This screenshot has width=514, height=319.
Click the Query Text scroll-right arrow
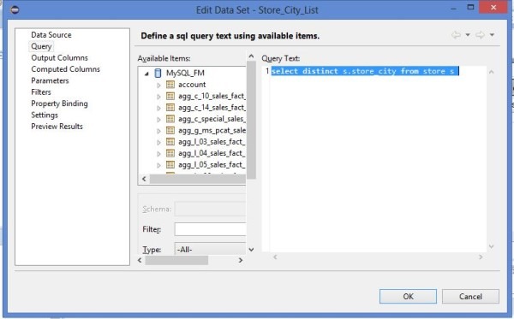pyautogui.click(x=481, y=257)
